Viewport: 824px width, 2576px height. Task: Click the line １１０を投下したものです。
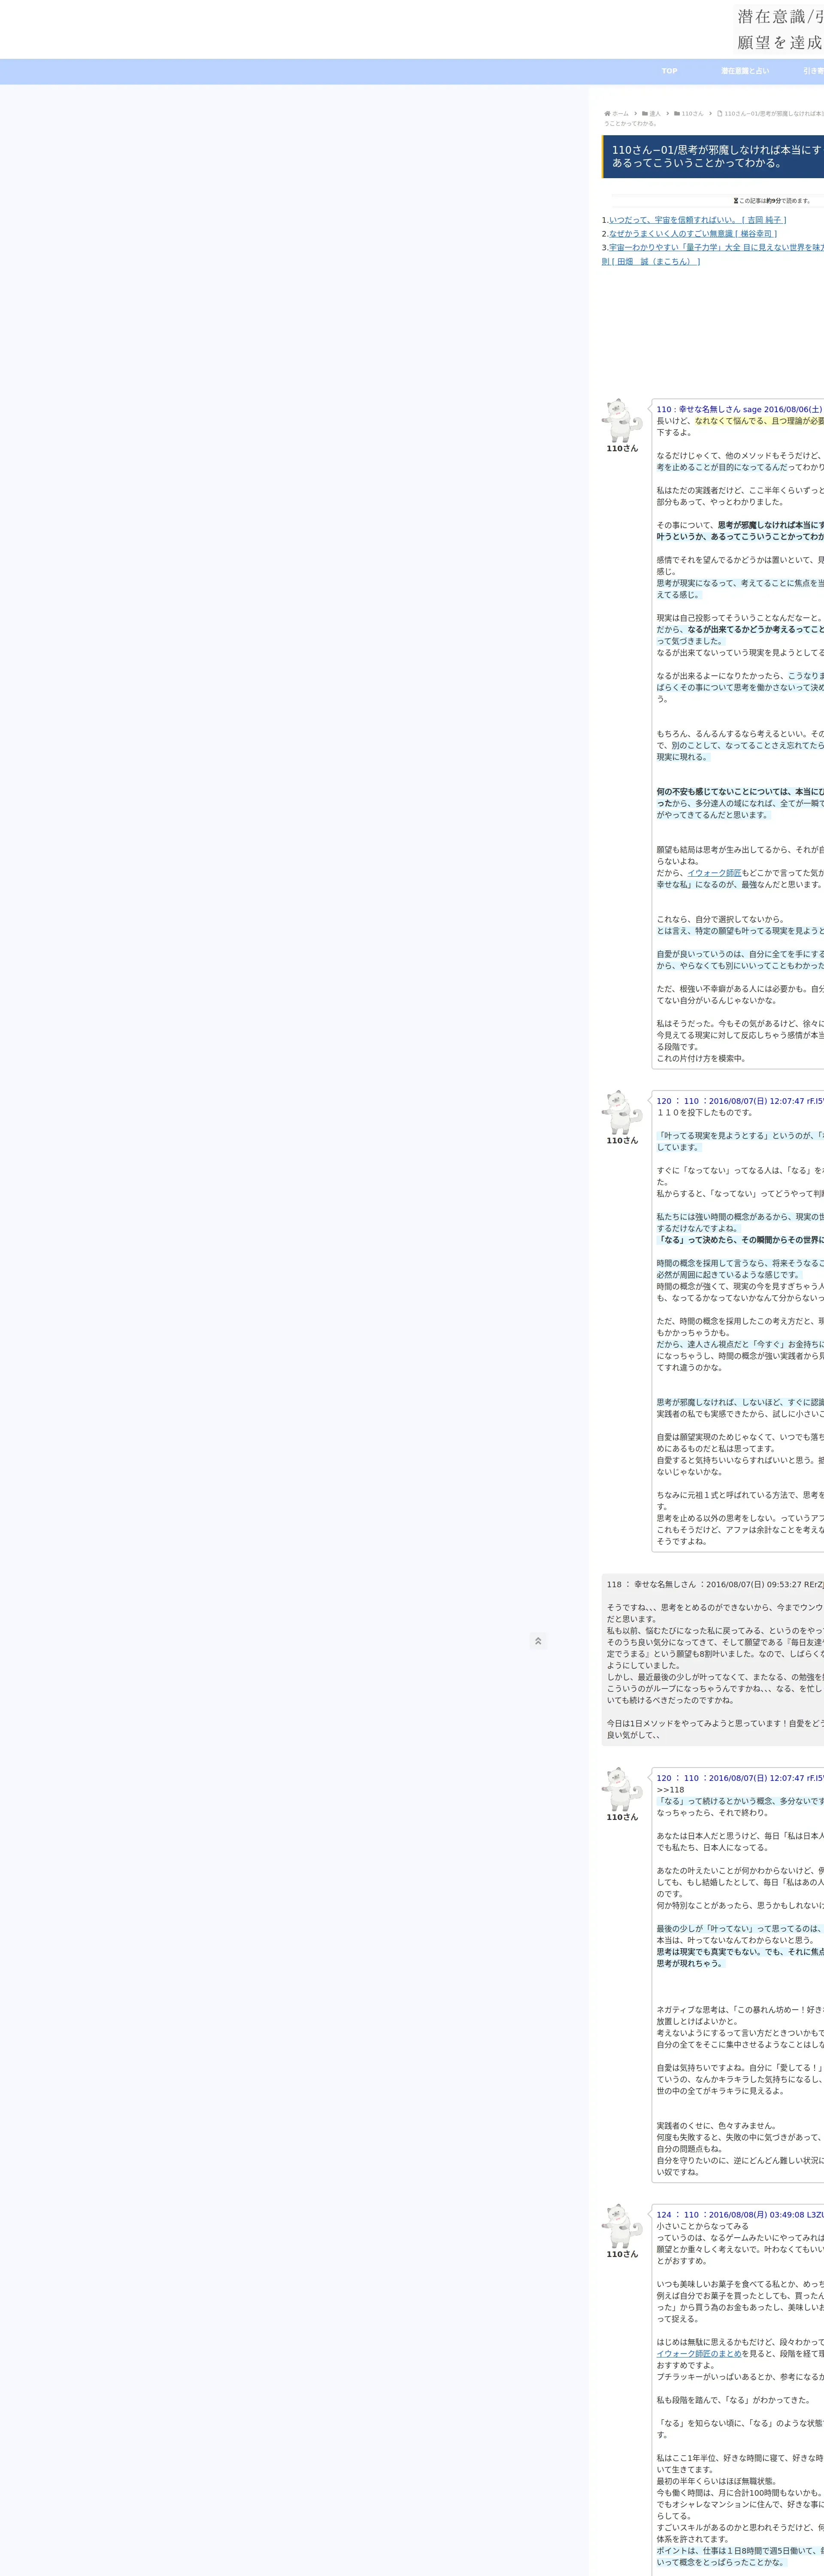click(705, 1113)
